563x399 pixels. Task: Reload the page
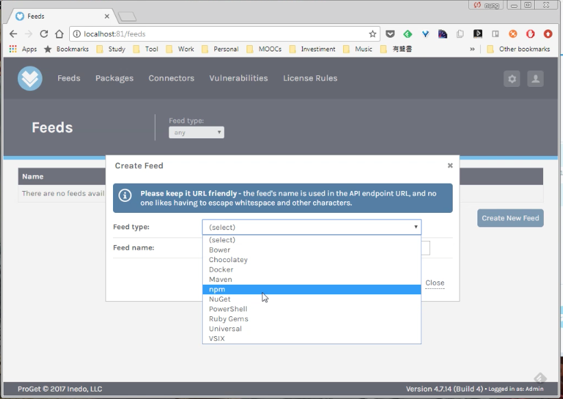click(44, 34)
